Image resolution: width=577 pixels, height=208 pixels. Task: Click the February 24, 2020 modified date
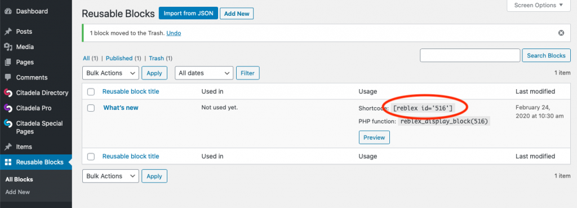point(539,112)
